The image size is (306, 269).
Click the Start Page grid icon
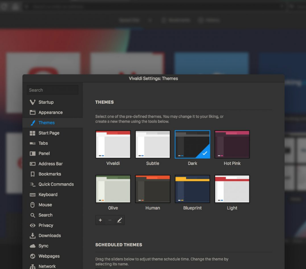click(32, 133)
